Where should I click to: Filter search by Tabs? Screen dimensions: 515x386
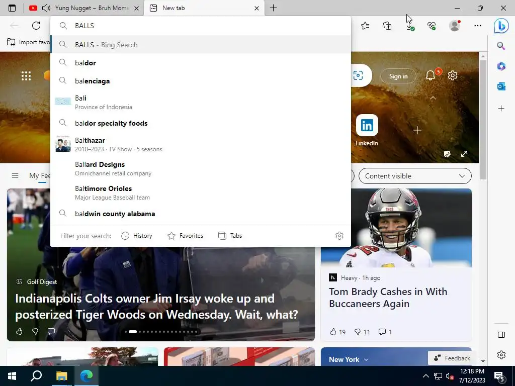click(x=230, y=236)
